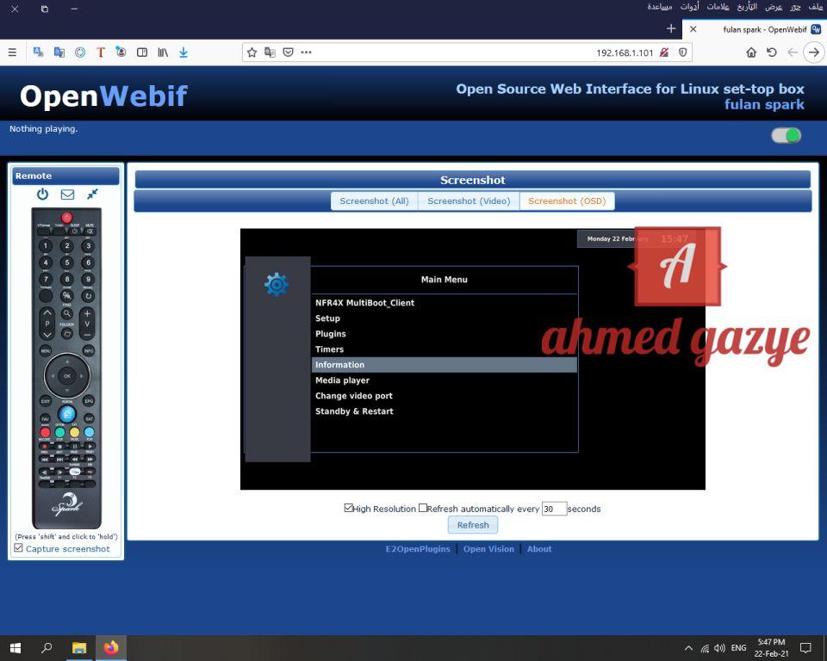This screenshot has height=661, width=827.
Task: Click the Pocket save icon in address bar
Action: pos(288,53)
